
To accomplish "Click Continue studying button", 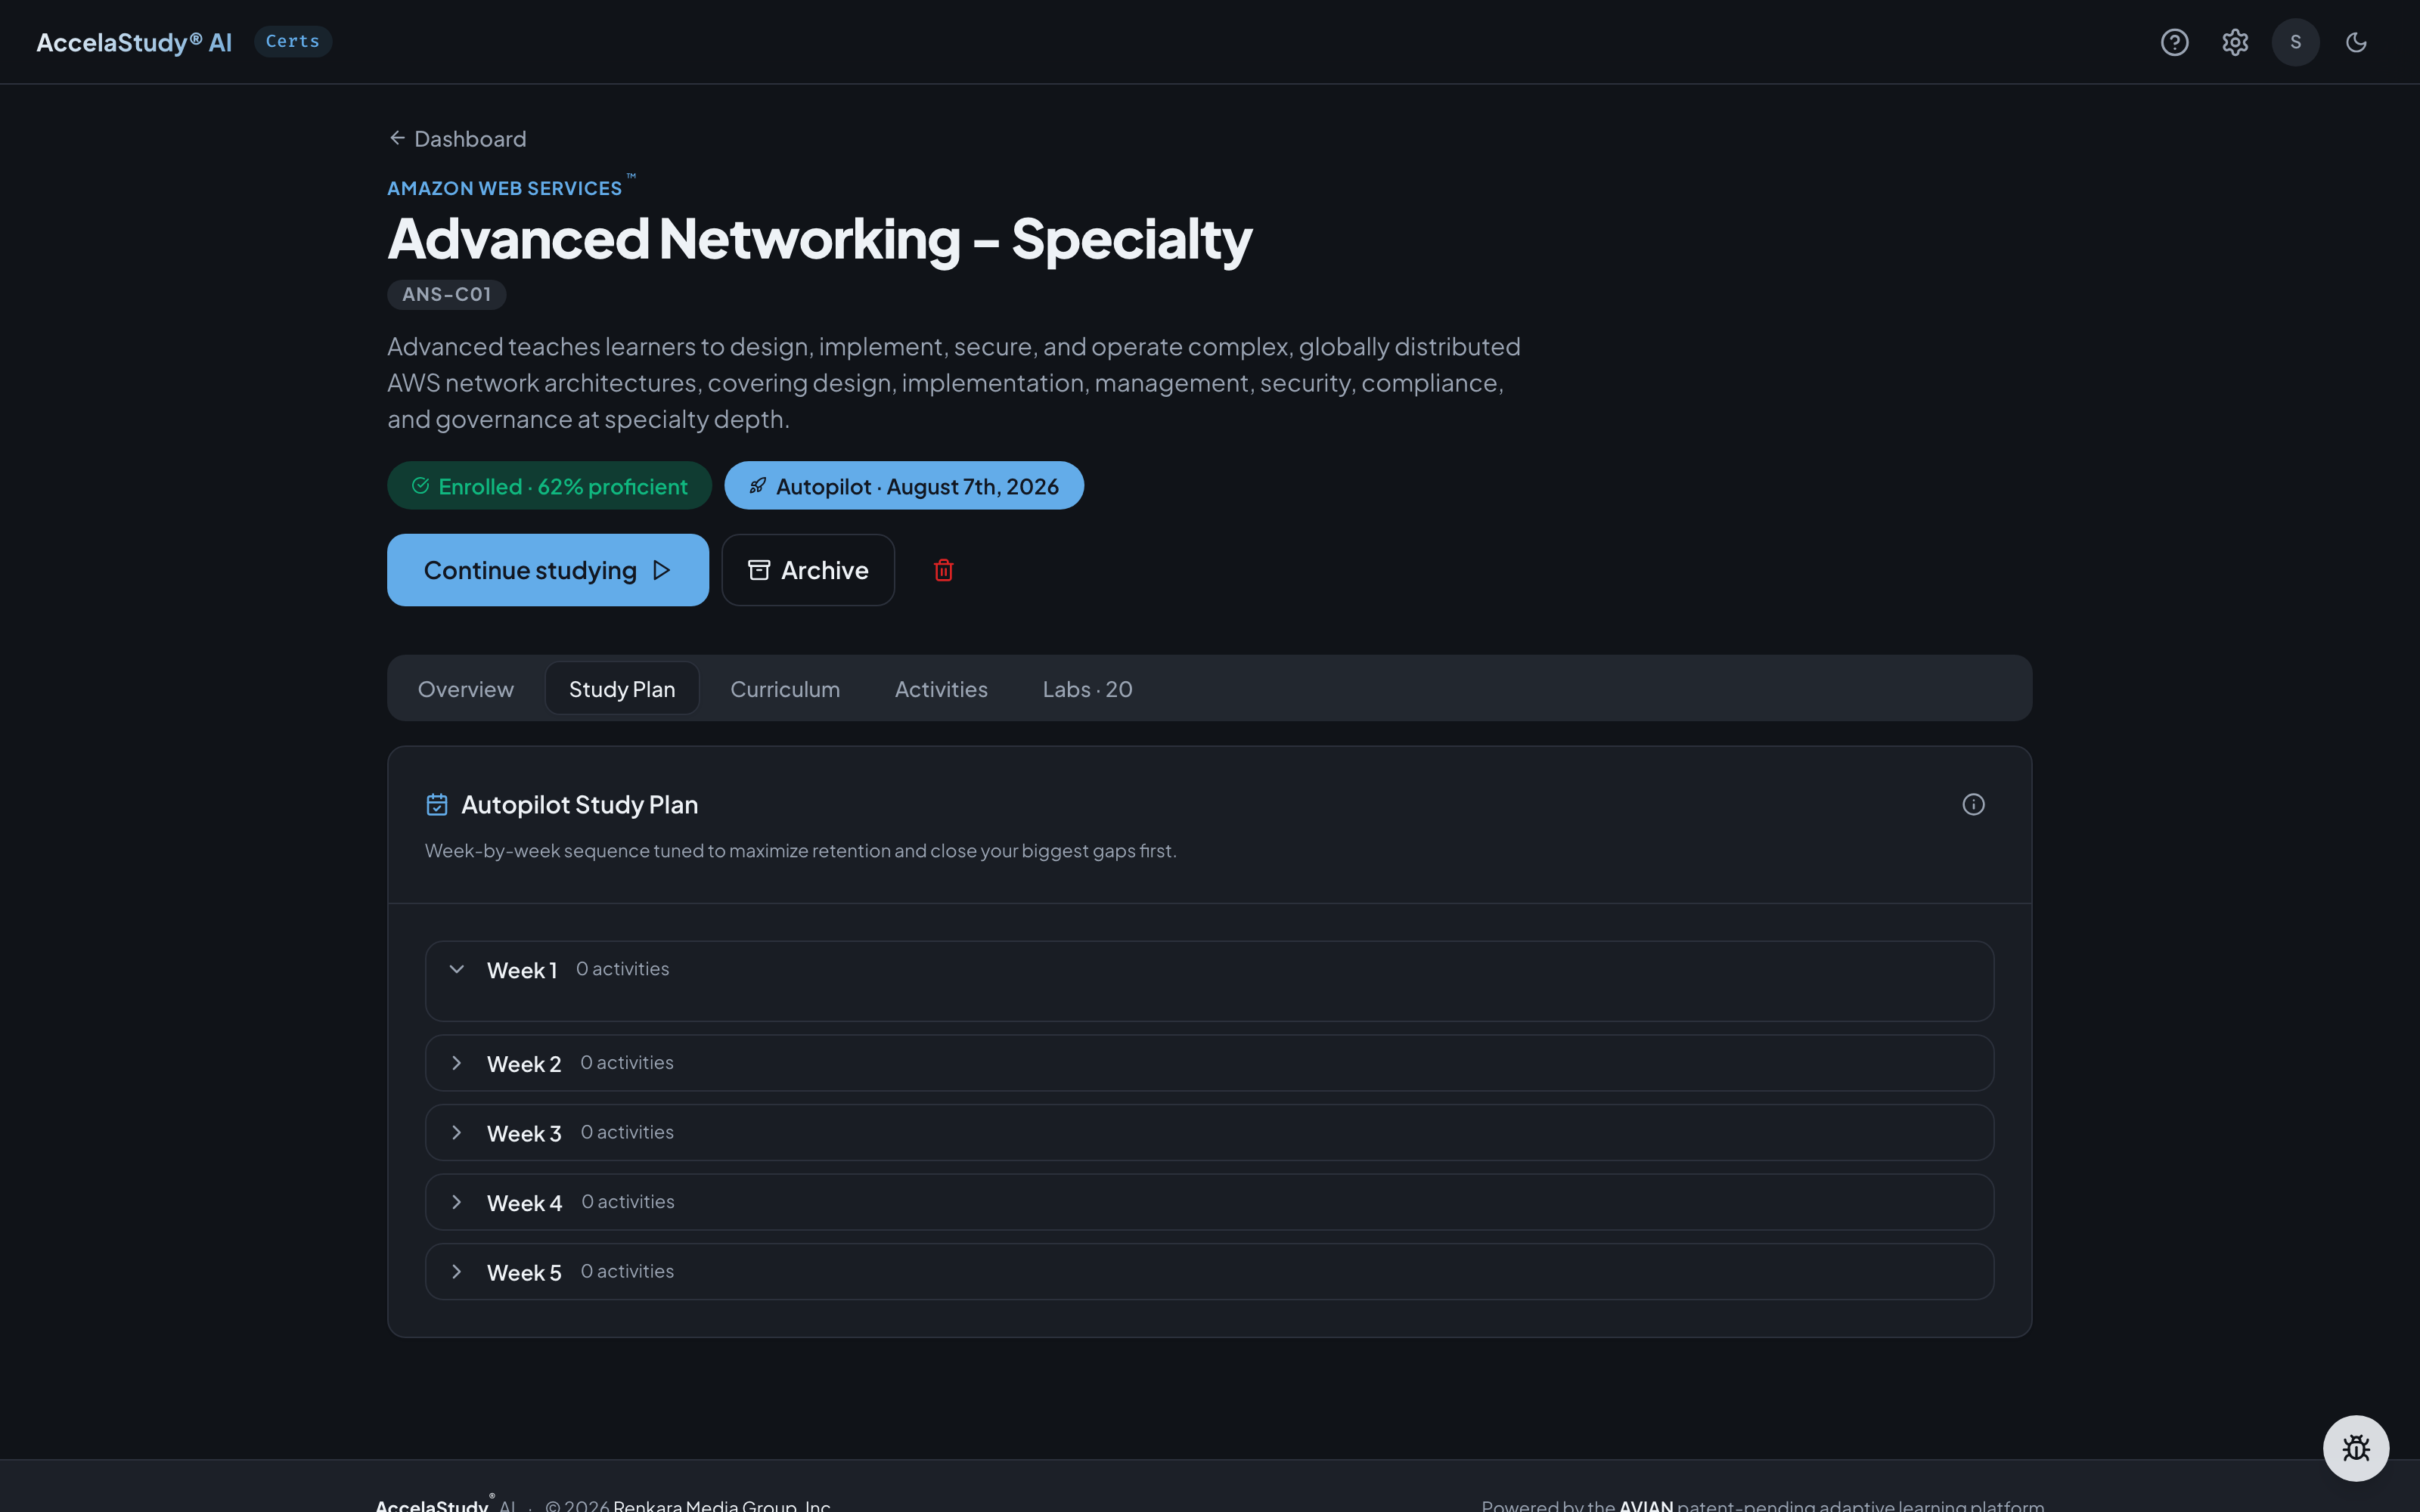I will click(548, 570).
